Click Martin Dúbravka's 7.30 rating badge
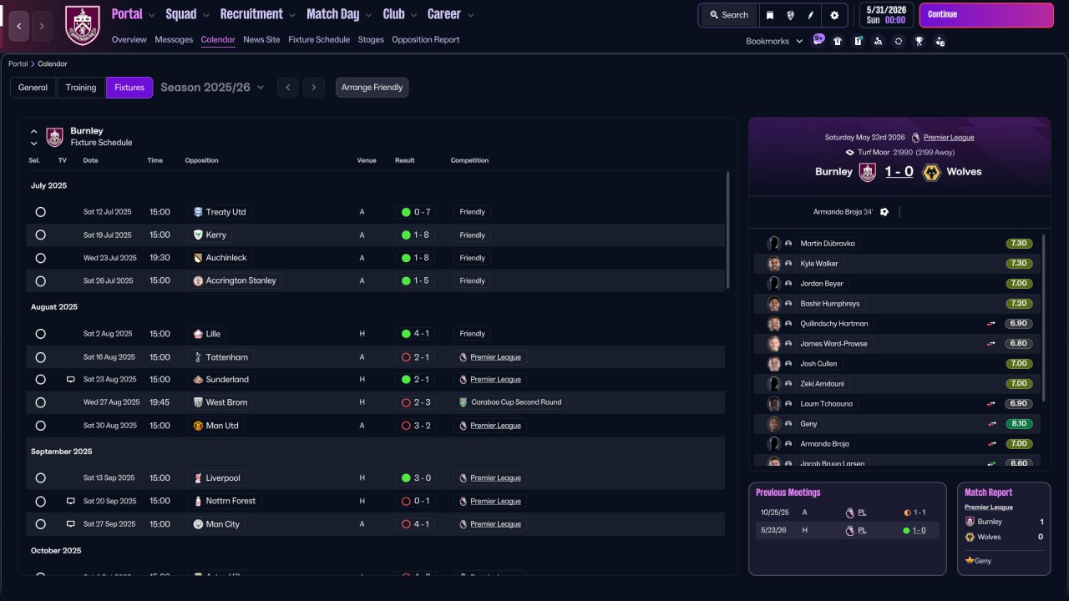Screen dimensions: 1069x601 [1019, 244]
